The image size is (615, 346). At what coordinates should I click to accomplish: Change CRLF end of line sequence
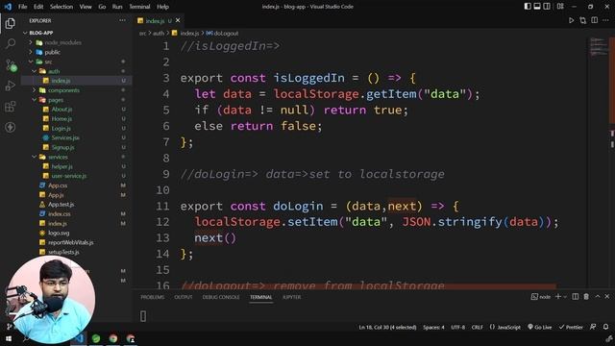coord(478,327)
